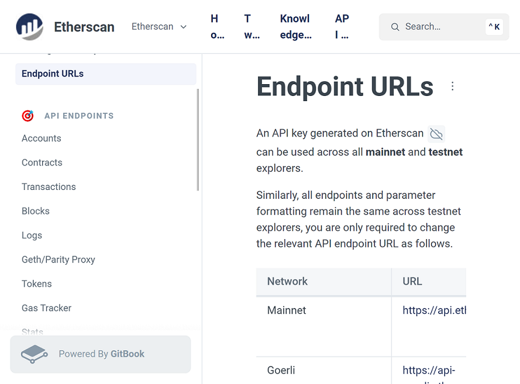520x384 pixels.
Task: Open the Goerli API URL link
Action: [x=429, y=370]
